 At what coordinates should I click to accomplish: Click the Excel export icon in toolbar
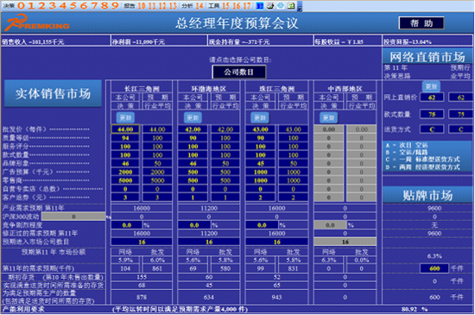click(x=291, y=5)
